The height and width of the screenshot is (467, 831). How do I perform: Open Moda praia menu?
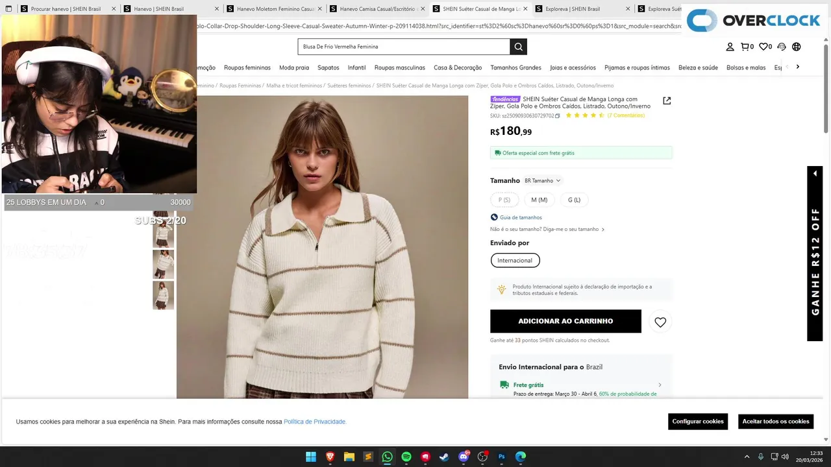click(294, 67)
